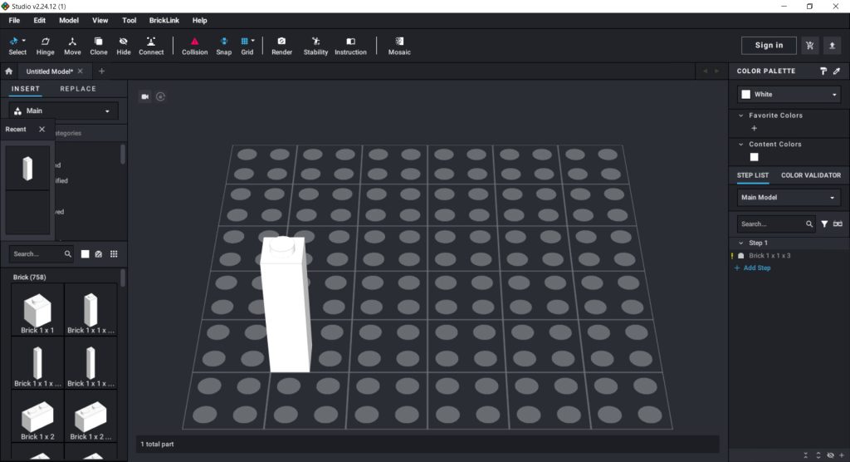
Task: Open the Main palette dropdown
Action: [x=63, y=111]
